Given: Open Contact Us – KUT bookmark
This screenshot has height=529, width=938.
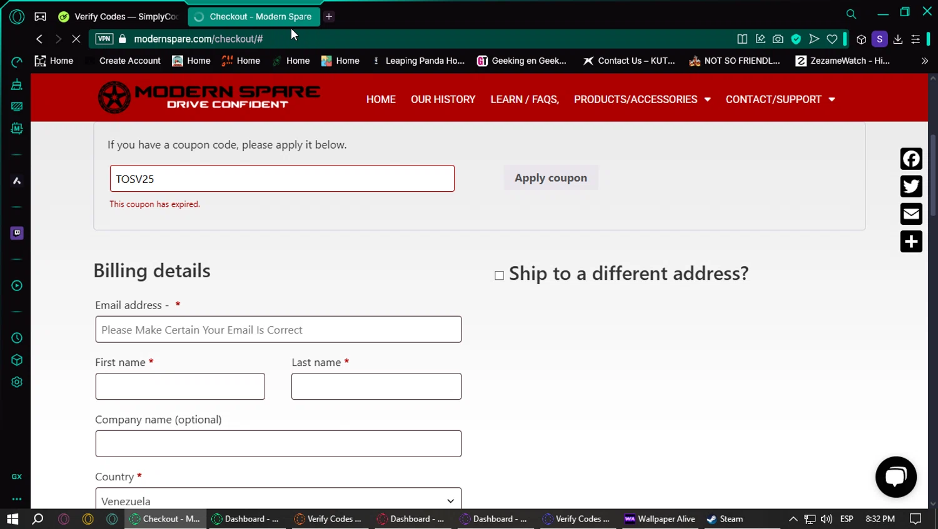Looking at the screenshot, I should (x=629, y=61).
